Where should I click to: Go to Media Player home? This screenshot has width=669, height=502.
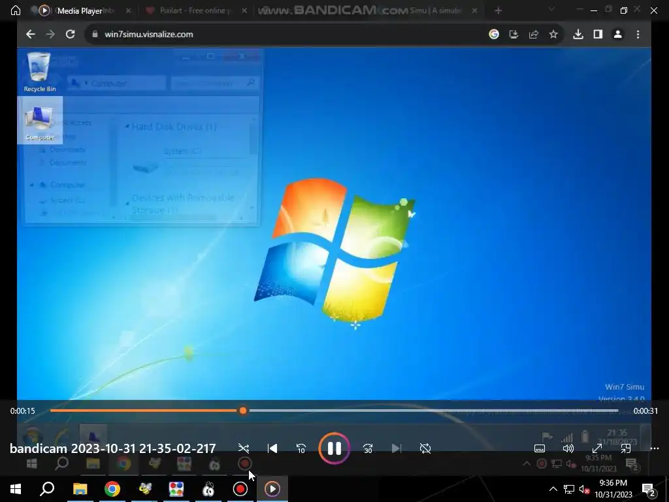(x=16, y=10)
